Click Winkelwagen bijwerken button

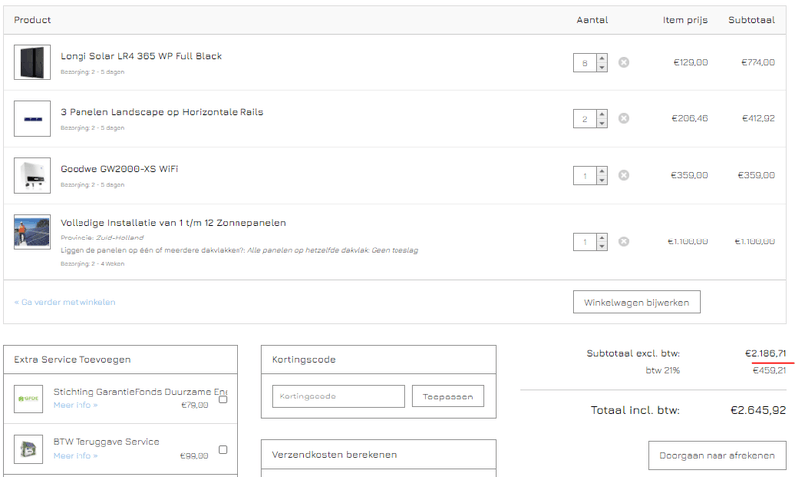click(637, 302)
